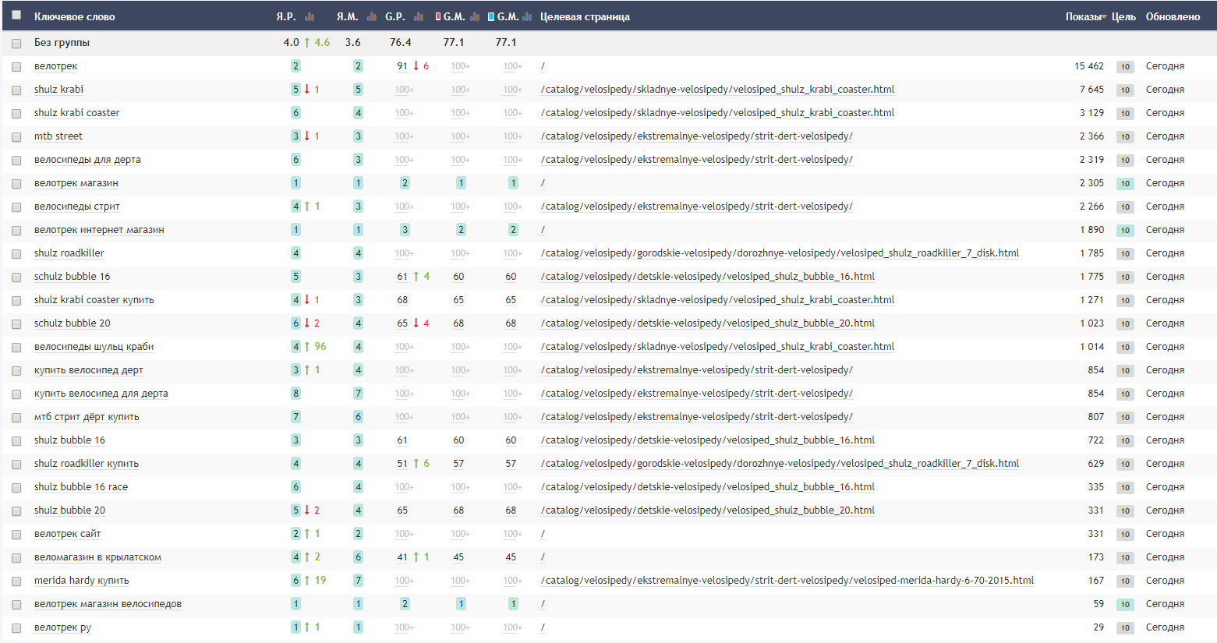Open the chart icon next to Я.Р. header
The width and height of the screenshot is (1217, 643).
pyautogui.click(x=310, y=16)
